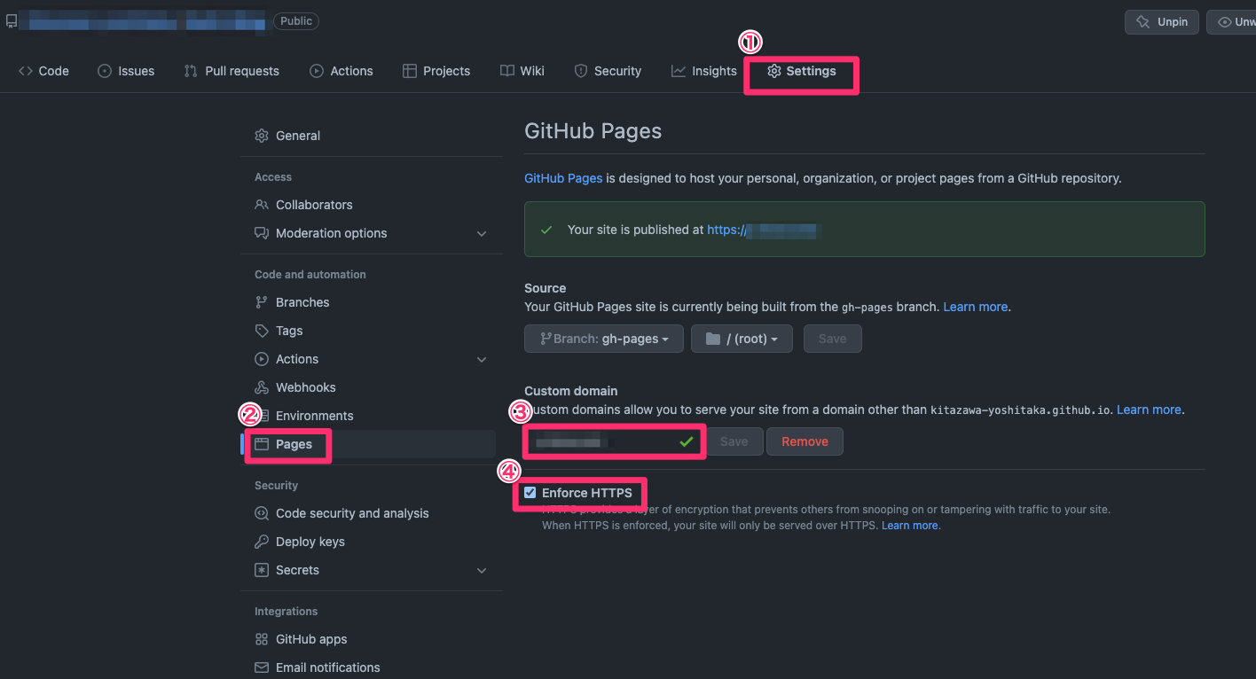
Task: Click the graph icon on Insights tab
Action: [679, 71]
